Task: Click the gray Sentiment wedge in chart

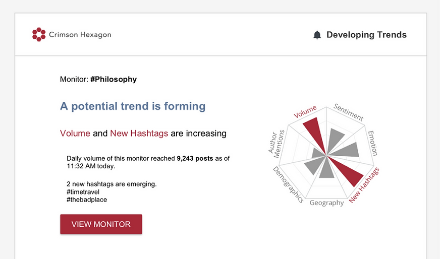Action: 335,139
